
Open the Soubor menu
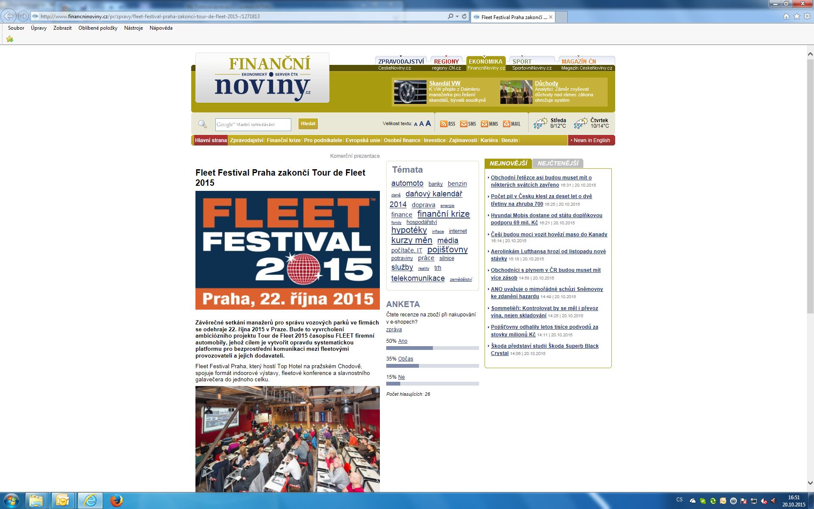click(x=16, y=28)
